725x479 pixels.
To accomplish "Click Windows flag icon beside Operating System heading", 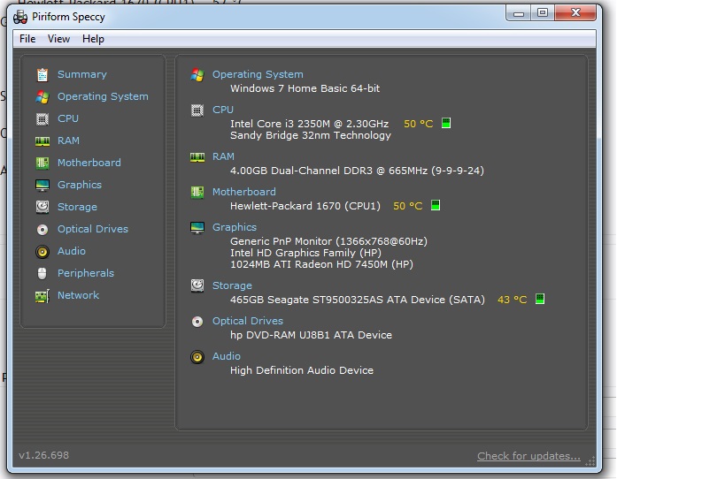I will [x=197, y=75].
